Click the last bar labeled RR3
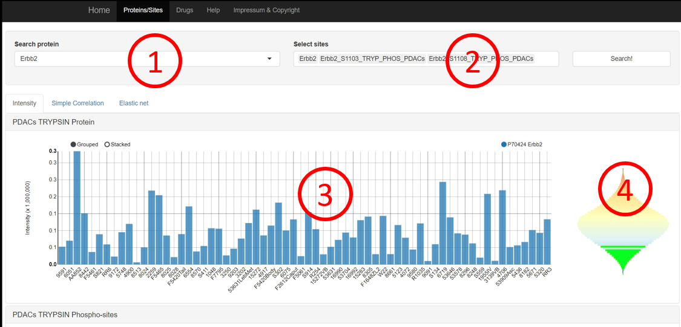Screen dimensions: 681x327 click(x=547, y=242)
